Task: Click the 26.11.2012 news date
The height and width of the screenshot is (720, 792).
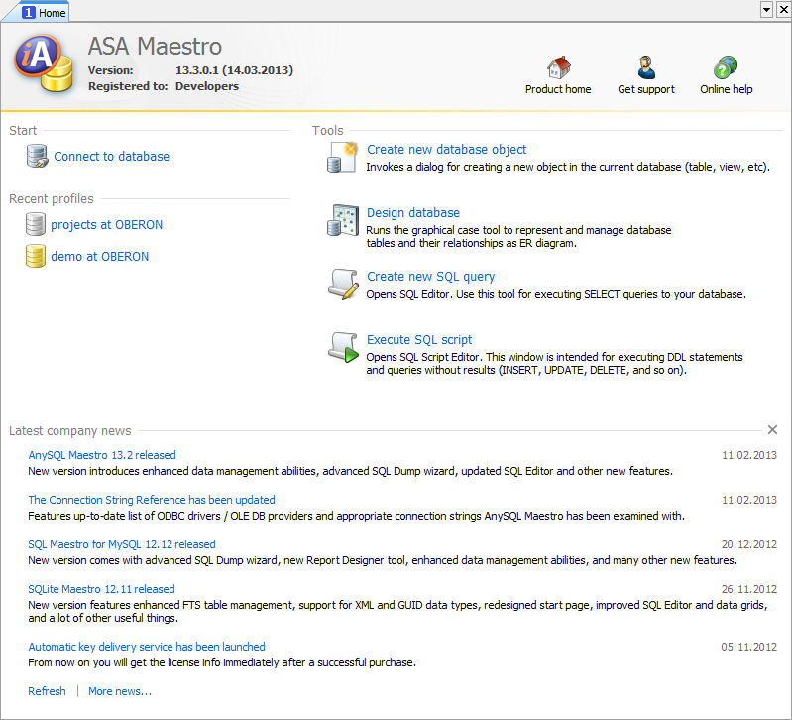Action: tap(749, 589)
